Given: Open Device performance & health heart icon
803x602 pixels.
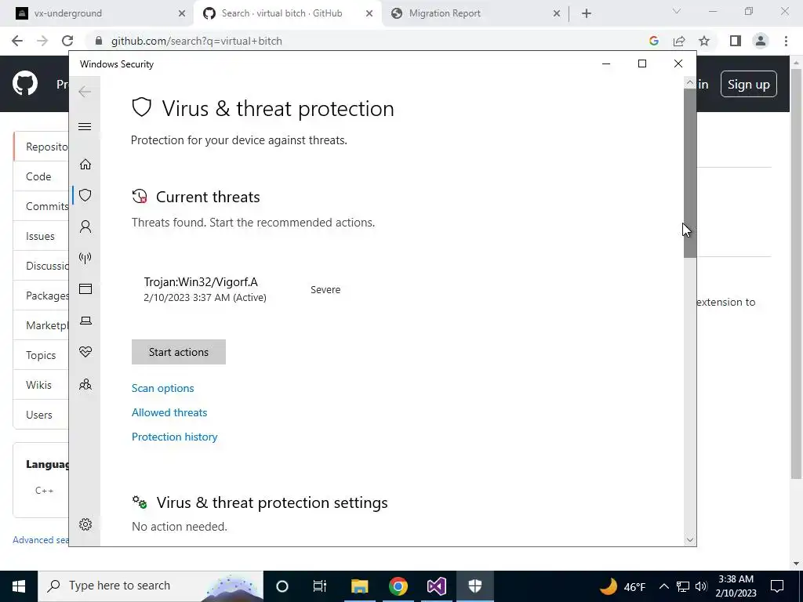Looking at the screenshot, I should coord(85,352).
